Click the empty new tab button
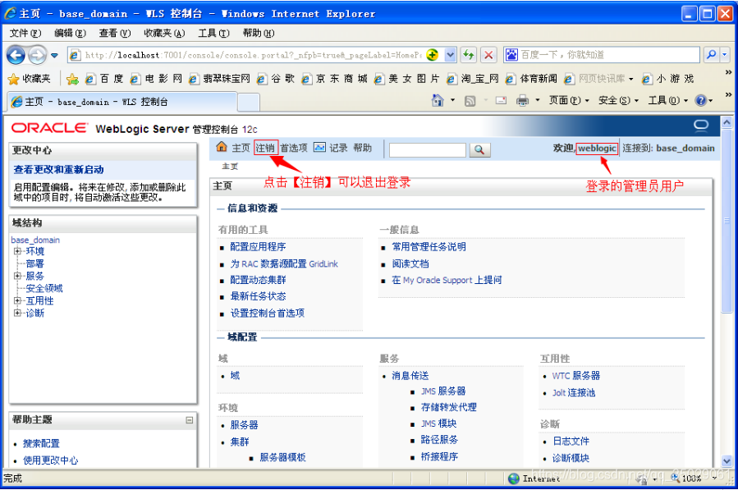Image resolution: width=738 pixels, height=490 pixels. coord(249,102)
